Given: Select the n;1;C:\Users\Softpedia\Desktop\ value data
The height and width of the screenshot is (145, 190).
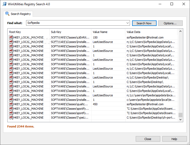Looking at the screenshot, I should click(x=147, y=77).
